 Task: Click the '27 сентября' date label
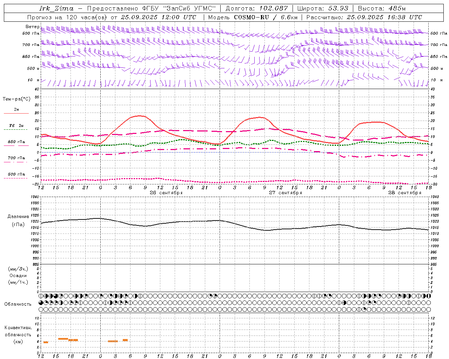click(x=286, y=193)
